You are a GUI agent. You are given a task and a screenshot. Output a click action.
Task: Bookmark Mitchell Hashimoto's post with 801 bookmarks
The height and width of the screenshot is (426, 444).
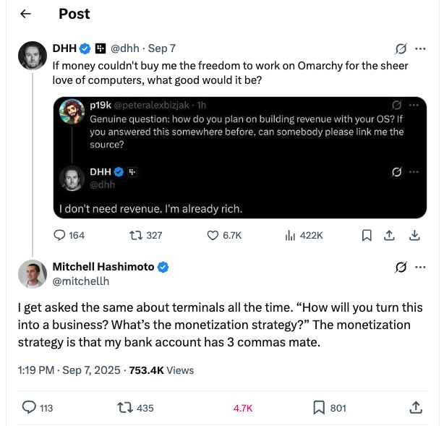319,408
